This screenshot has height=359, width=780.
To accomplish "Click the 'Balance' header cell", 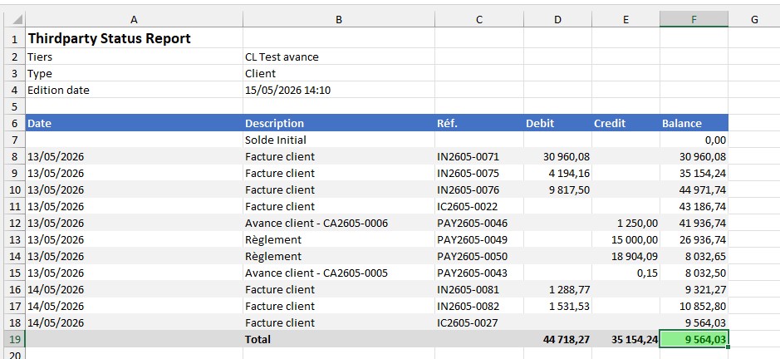I will [694, 123].
